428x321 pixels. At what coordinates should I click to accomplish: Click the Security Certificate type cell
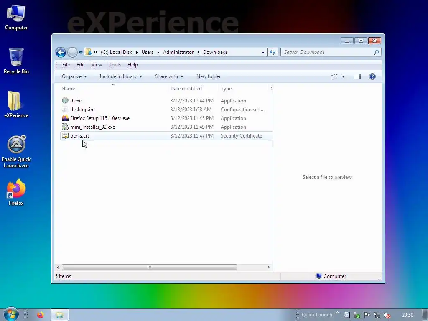pyautogui.click(x=241, y=136)
